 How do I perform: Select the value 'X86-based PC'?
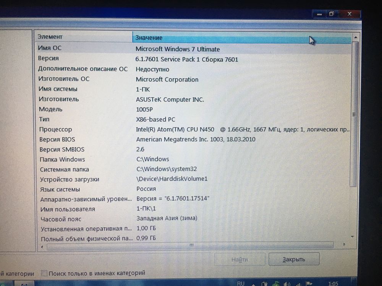(155, 119)
